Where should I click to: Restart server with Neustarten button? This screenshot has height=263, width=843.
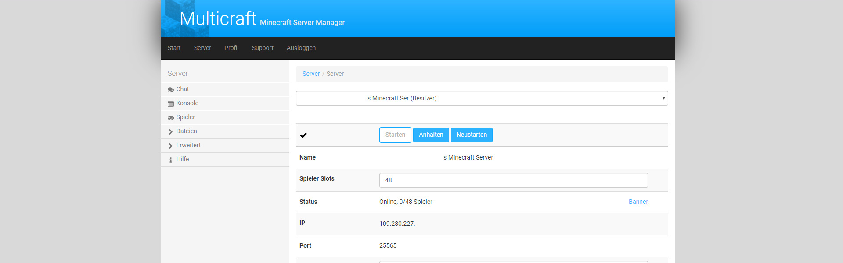tap(472, 135)
